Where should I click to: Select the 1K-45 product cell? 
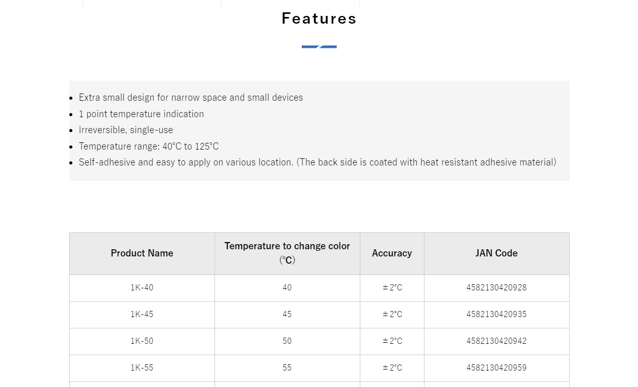(142, 315)
